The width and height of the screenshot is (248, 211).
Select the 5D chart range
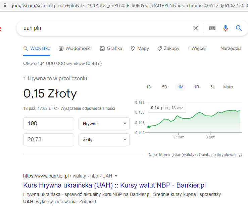pyautogui.click(x=164, y=87)
